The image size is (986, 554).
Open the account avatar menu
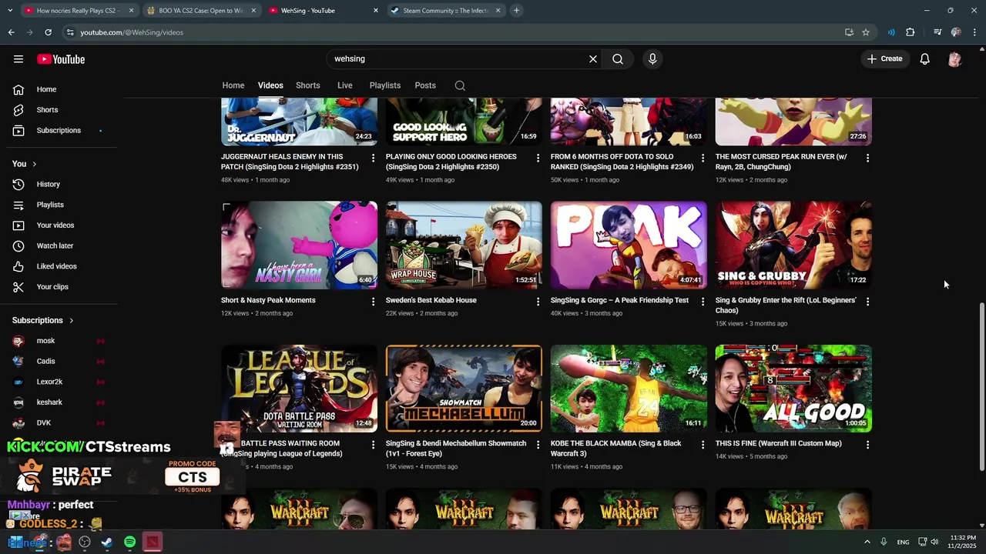(954, 59)
